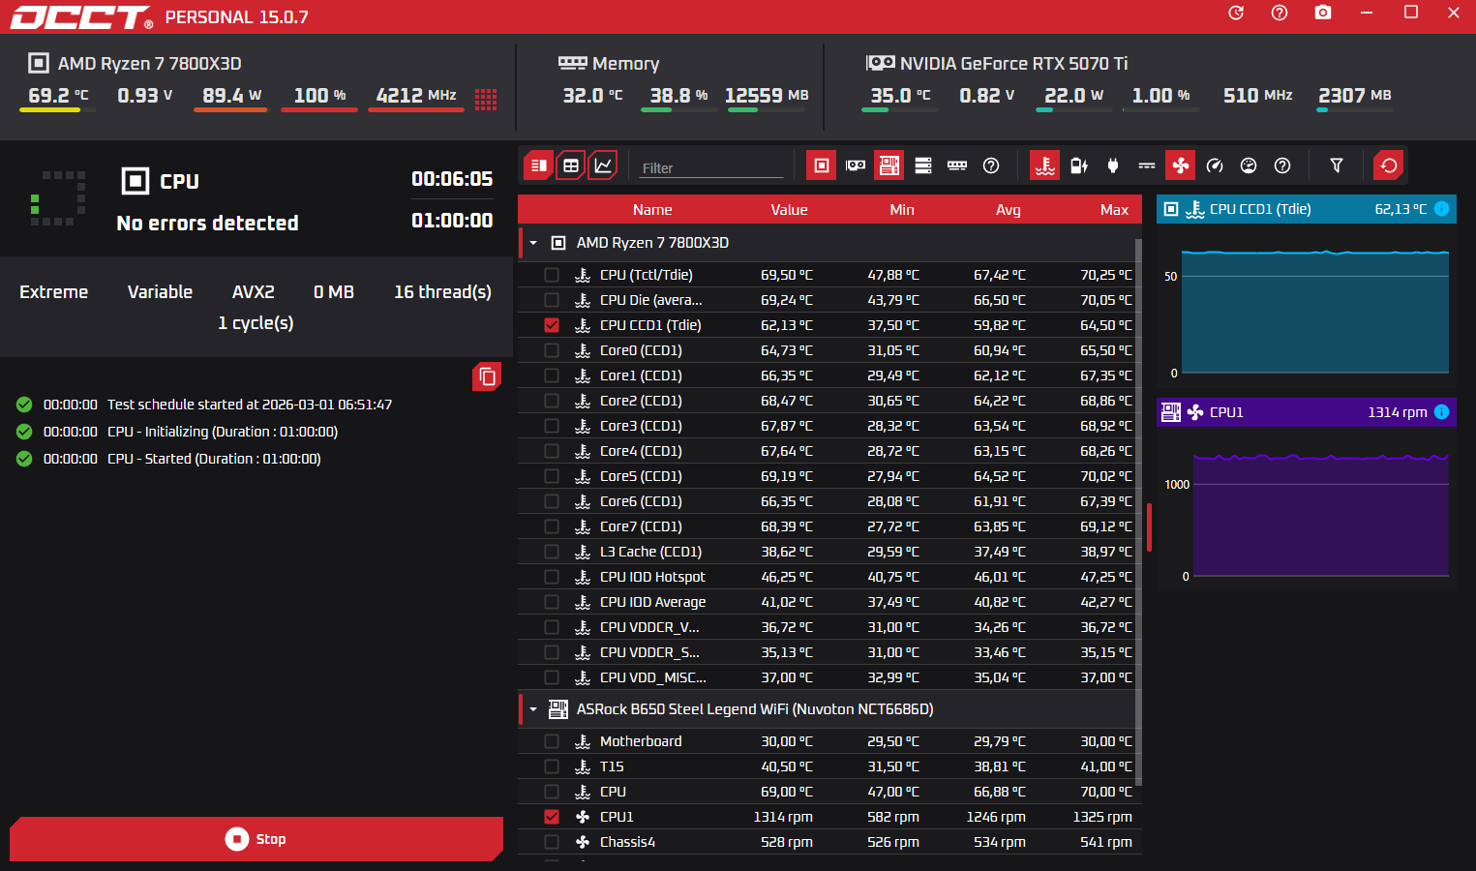
Task: Uncheck the CPU1 fan checkbox
Action: [x=552, y=817]
